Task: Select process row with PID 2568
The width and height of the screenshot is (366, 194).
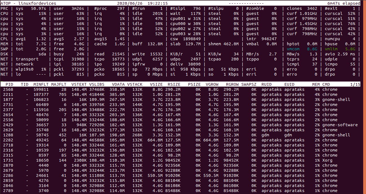Action: (180, 89)
